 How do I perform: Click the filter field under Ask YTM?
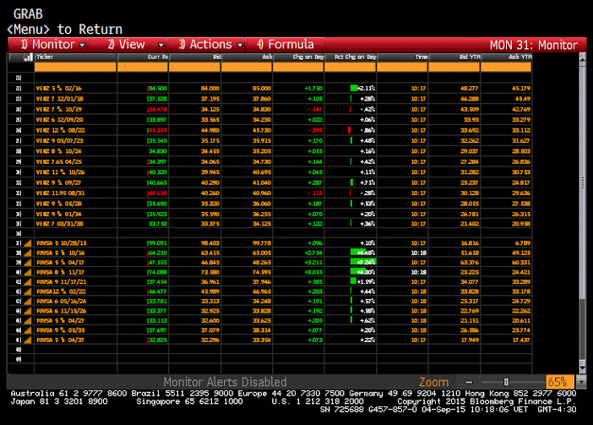(506, 68)
